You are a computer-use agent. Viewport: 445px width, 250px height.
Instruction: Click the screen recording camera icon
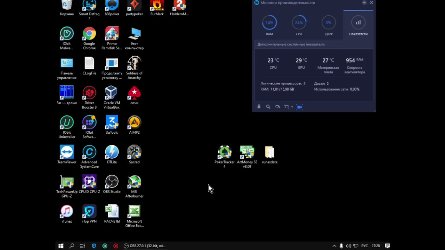[x=300, y=107]
